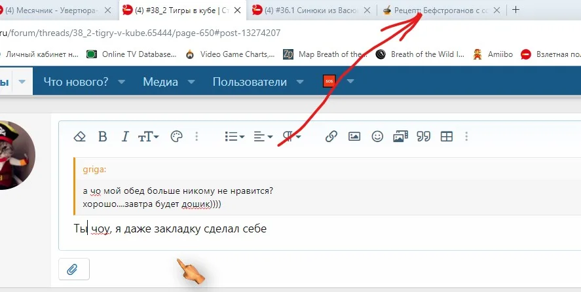Open the text color palette icon
This screenshot has width=581, height=292.
coord(176,137)
